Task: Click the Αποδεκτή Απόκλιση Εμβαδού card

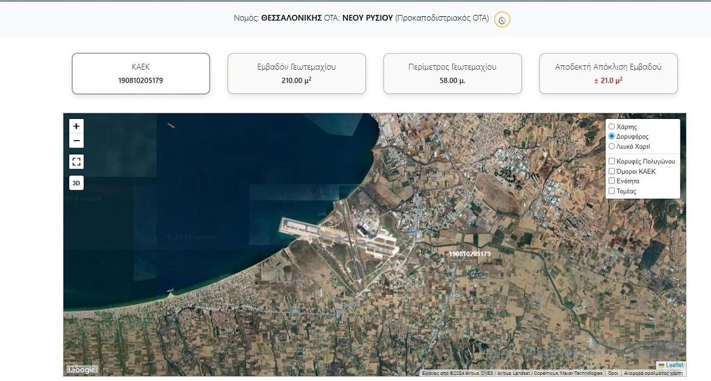Action: (x=608, y=73)
